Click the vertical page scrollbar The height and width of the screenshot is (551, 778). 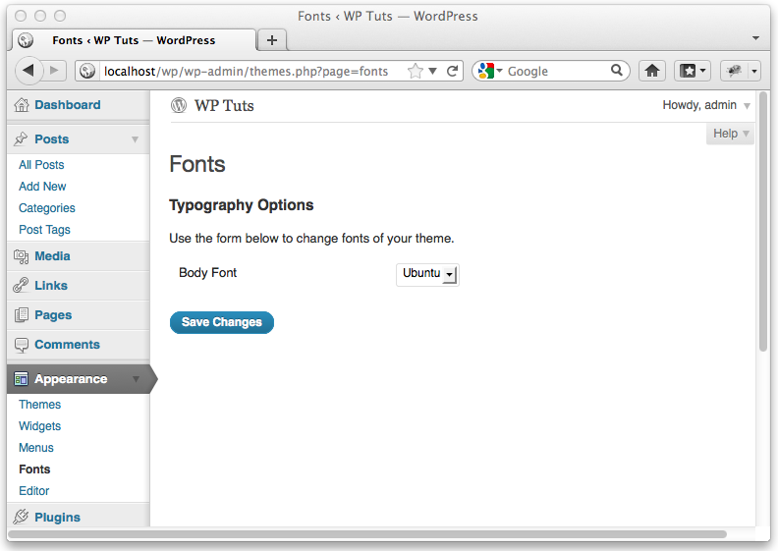[763, 221]
